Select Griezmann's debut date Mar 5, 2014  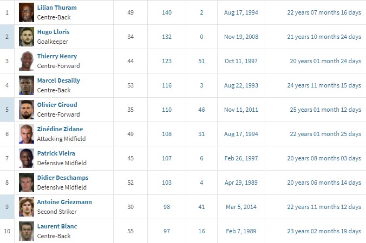point(241,207)
